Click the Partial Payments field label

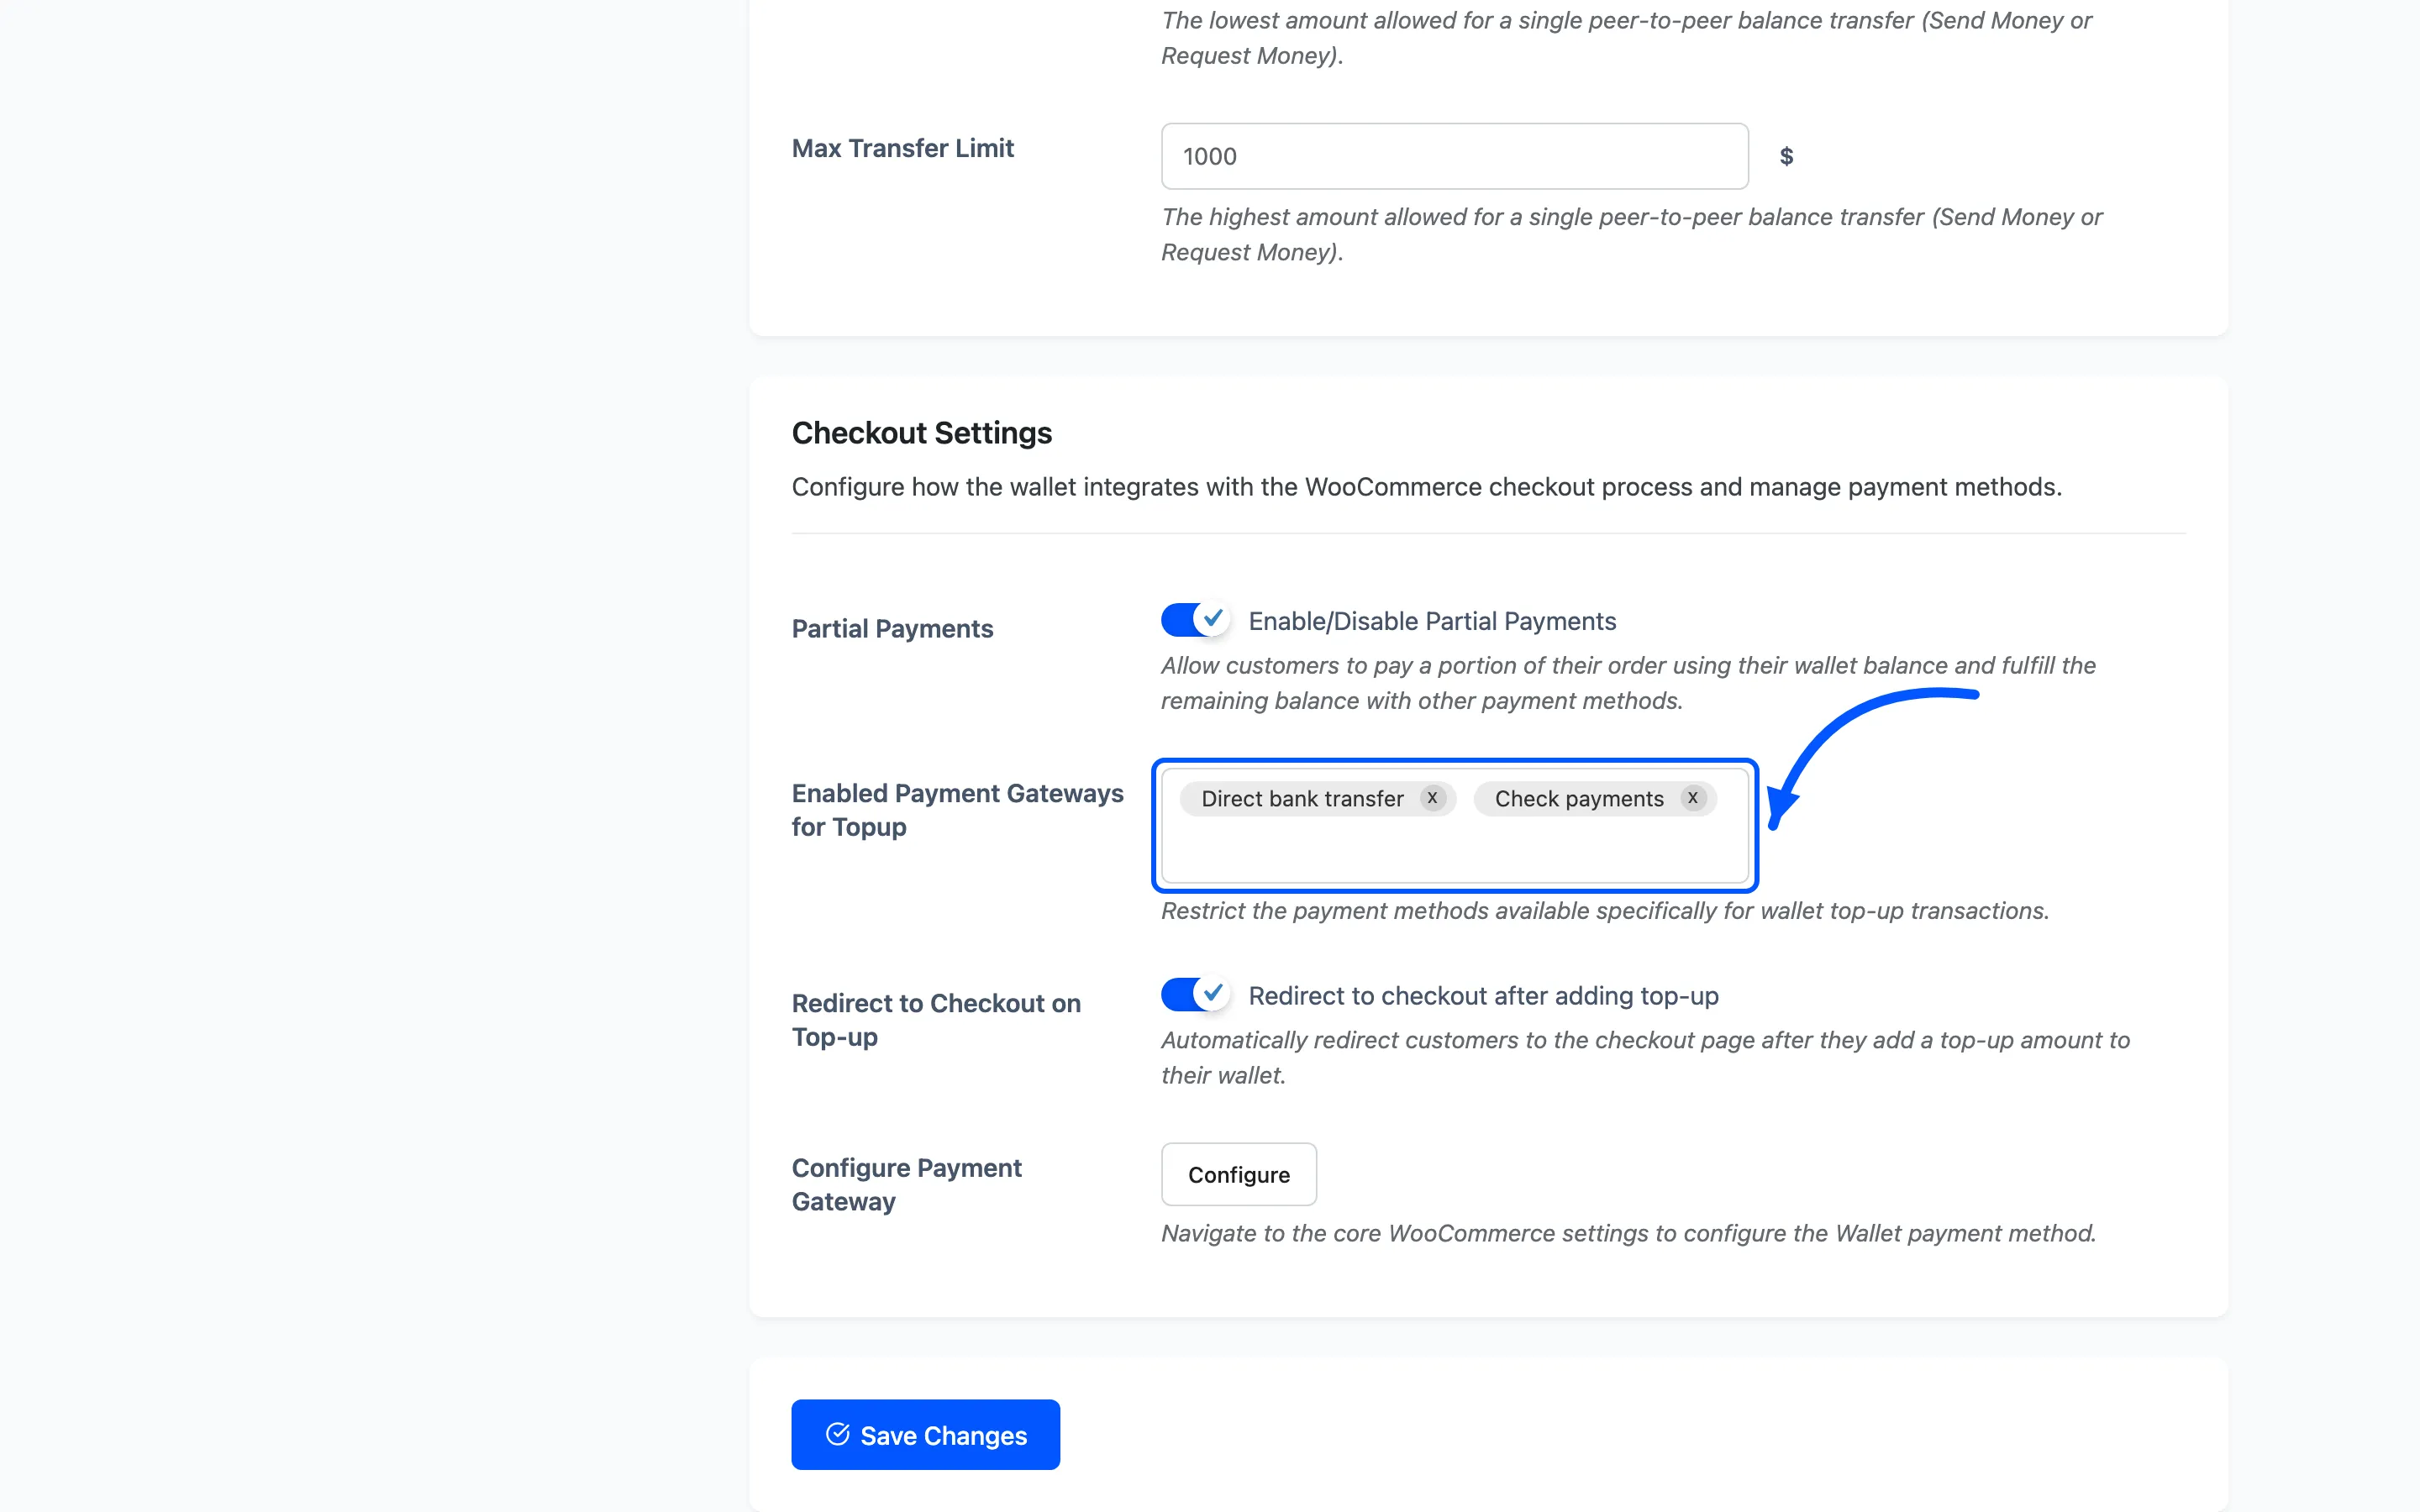(x=892, y=629)
